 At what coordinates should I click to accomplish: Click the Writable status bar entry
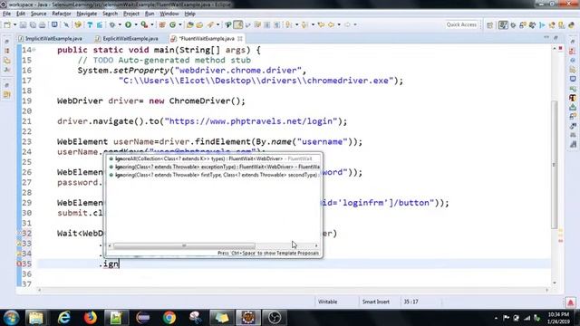pyautogui.click(x=328, y=302)
